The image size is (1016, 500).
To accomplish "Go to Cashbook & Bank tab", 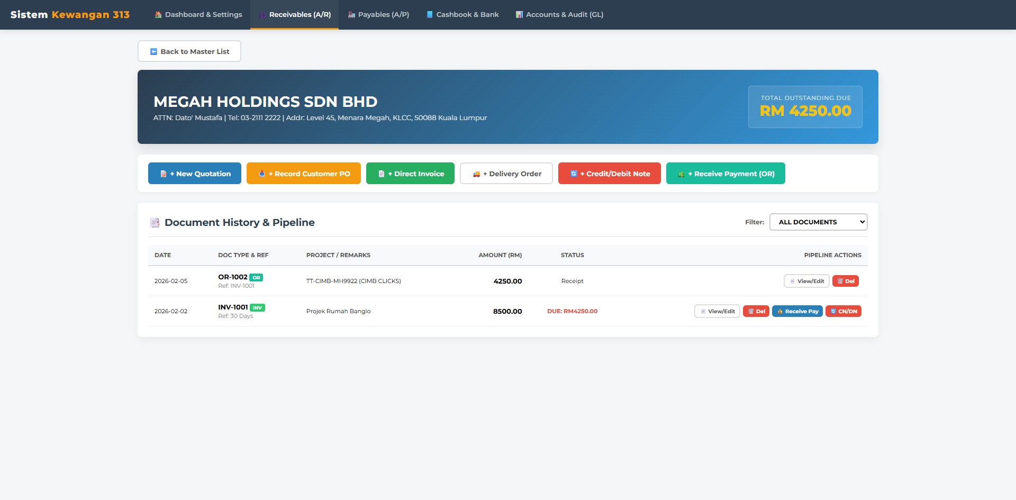I will [x=462, y=15].
